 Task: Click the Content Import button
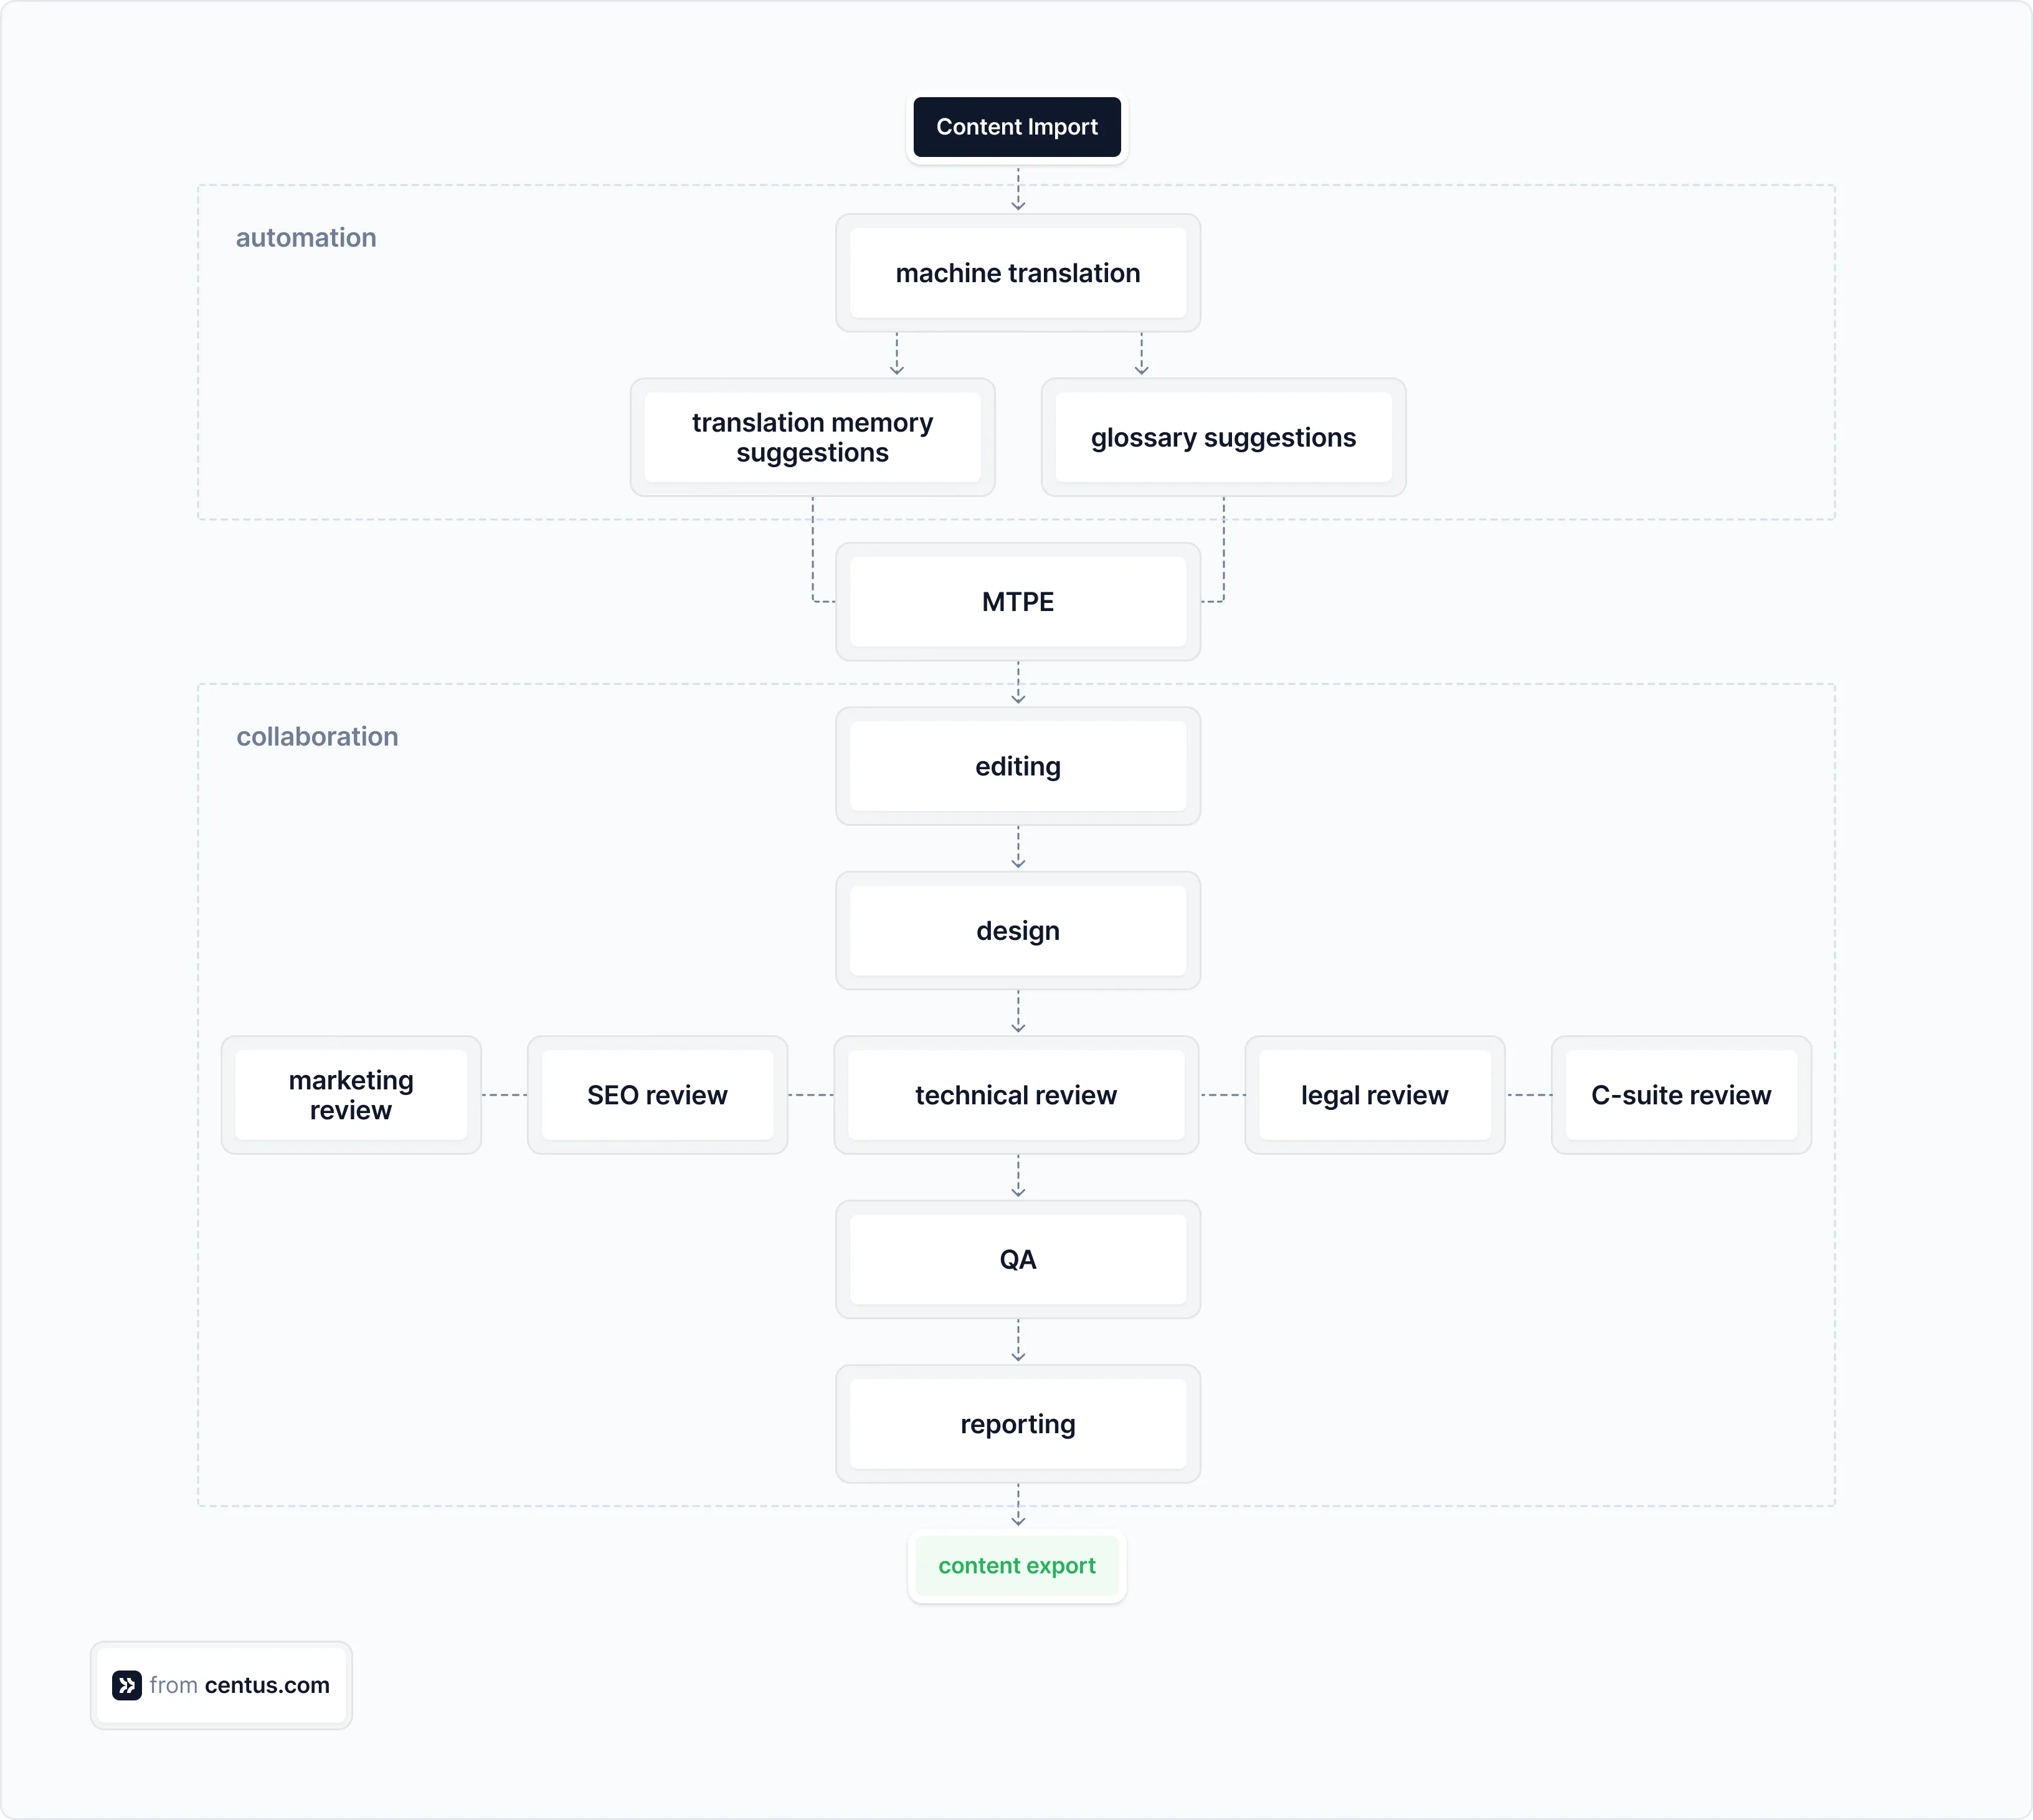pyautogui.click(x=1017, y=127)
